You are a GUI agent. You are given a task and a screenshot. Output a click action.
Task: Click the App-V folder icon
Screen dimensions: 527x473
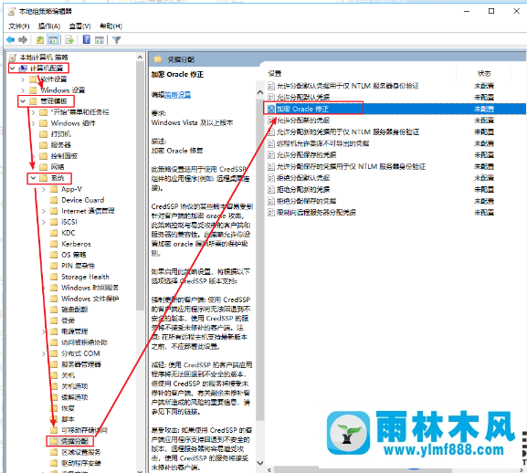coord(54,189)
